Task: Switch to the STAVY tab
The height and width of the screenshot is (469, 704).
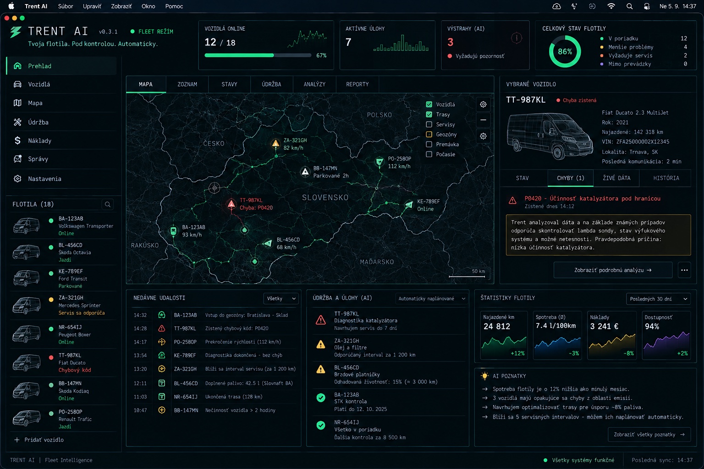Action: (229, 84)
